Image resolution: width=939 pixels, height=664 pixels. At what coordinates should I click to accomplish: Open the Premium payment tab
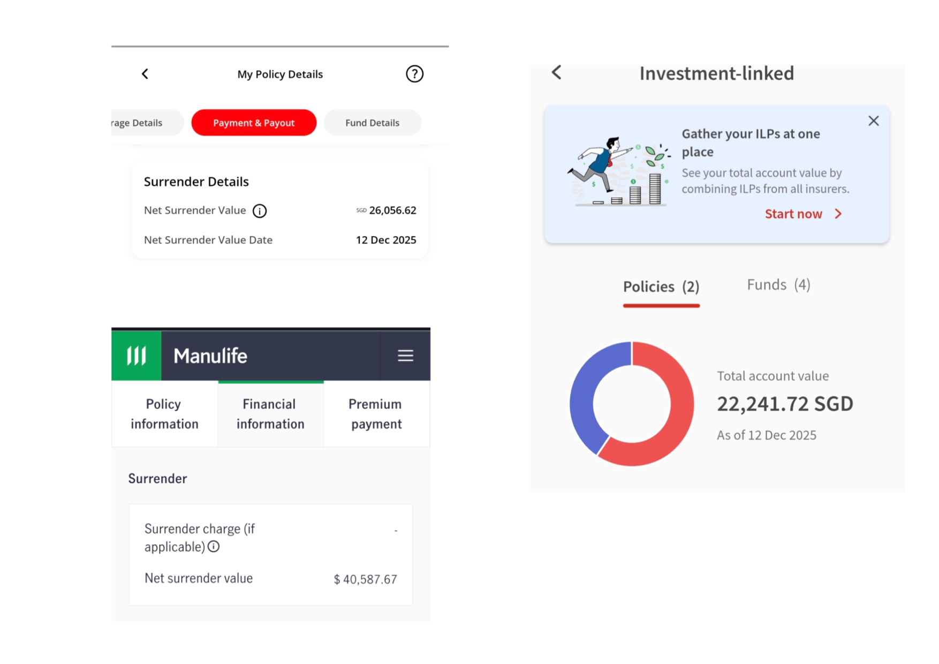click(376, 414)
